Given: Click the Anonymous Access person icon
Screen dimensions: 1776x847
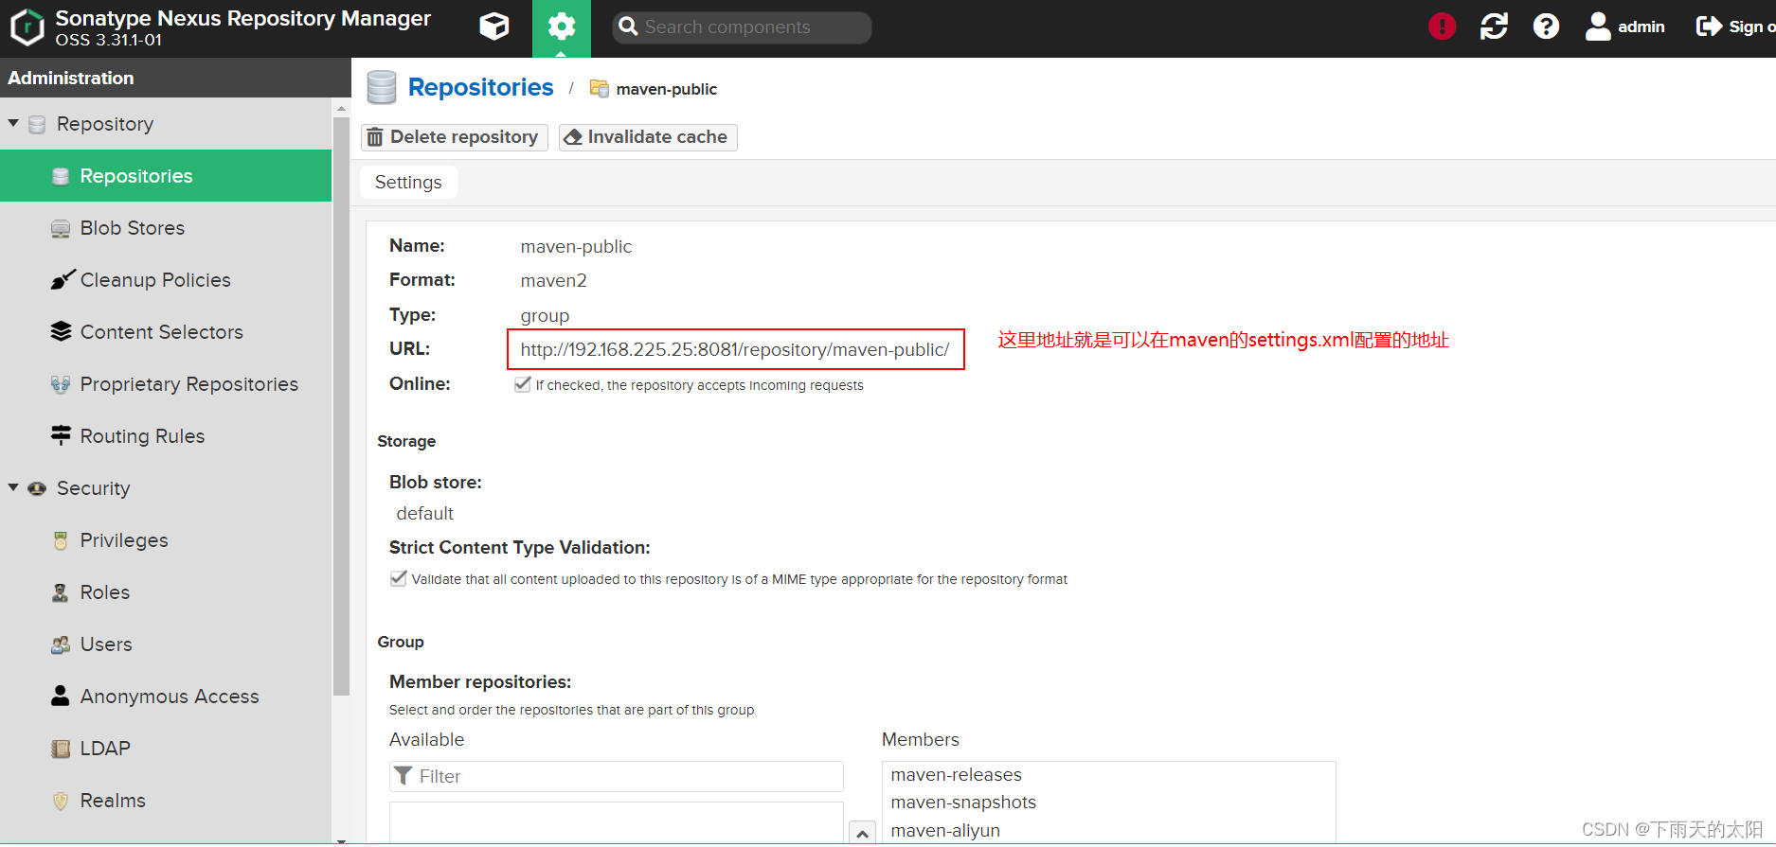Looking at the screenshot, I should 61,696.
